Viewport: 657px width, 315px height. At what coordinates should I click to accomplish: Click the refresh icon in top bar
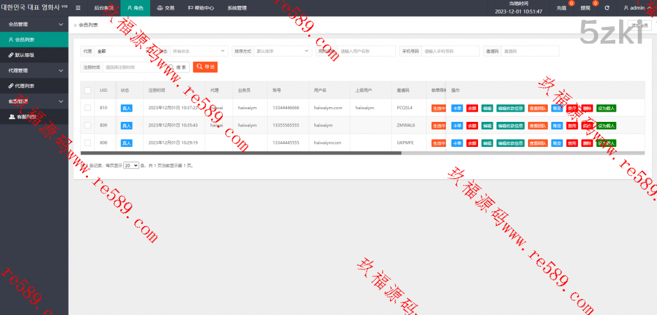[607, 8]
